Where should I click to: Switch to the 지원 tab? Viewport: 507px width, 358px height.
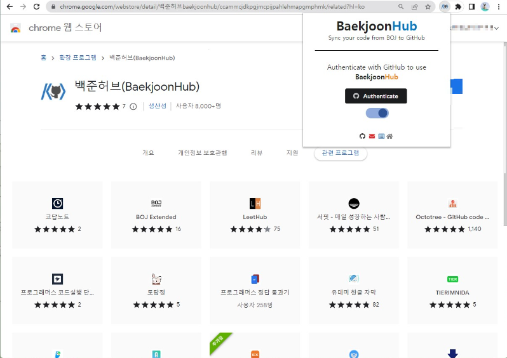[x=292, y=153]
